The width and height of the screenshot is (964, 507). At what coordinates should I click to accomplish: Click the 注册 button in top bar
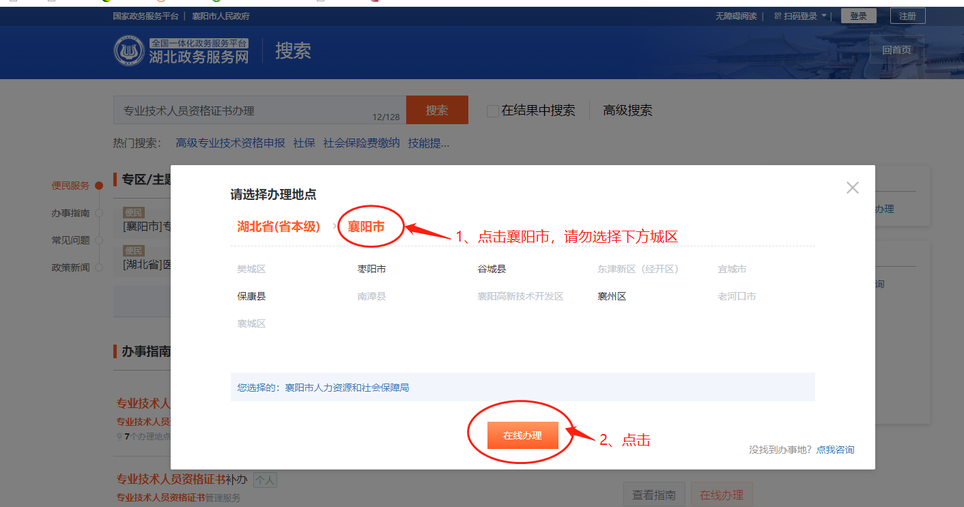coord(907,16)
